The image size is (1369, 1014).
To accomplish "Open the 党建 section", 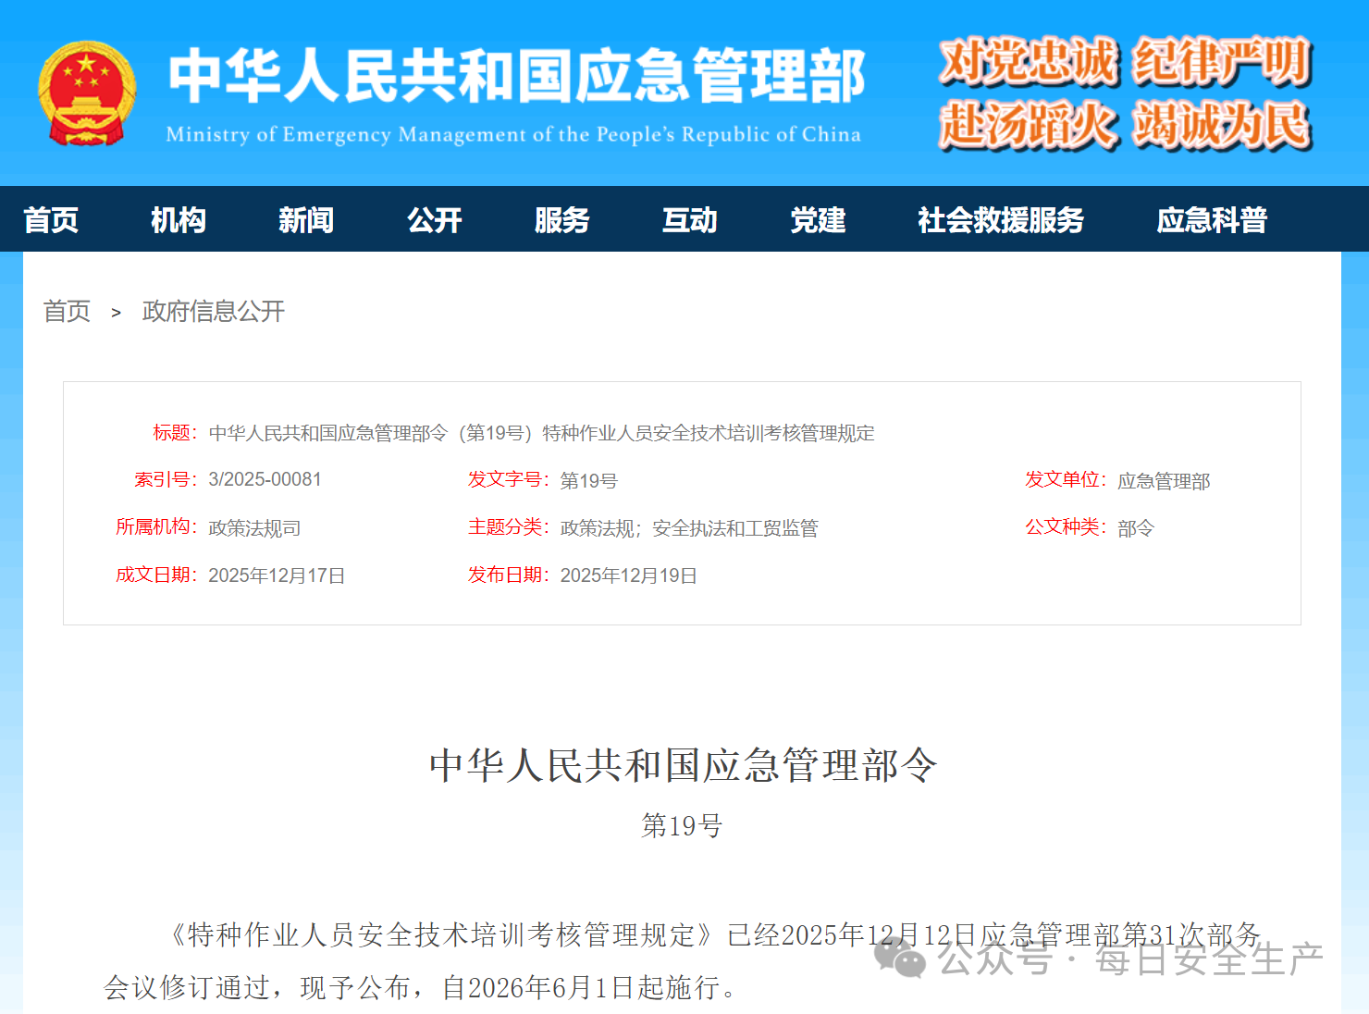I will point(818,219).
